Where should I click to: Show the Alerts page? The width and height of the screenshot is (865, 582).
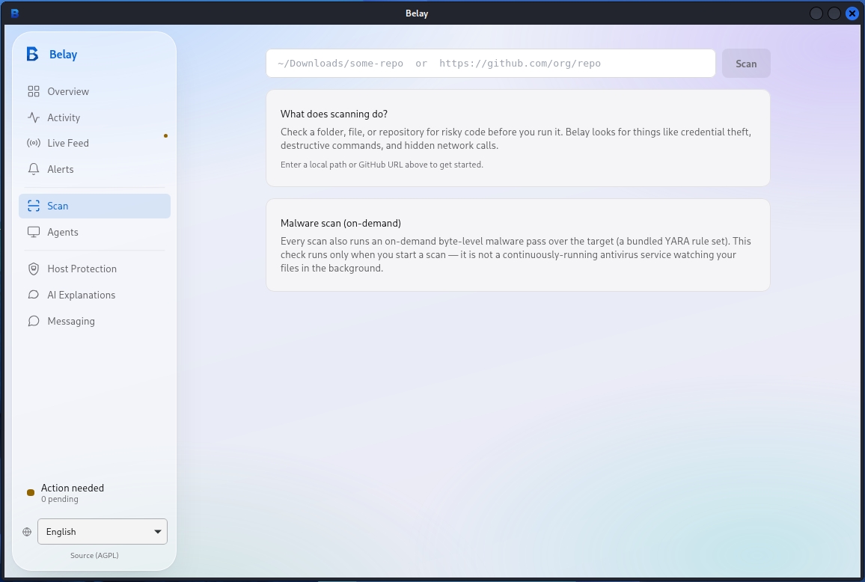[94, 169]
